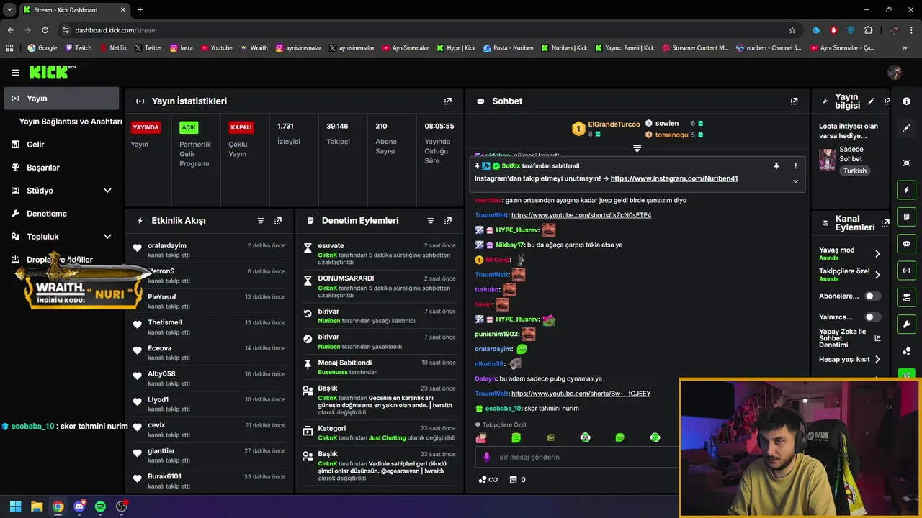The image size is (922, 518).
Task: Expand the Stüdyo sidebar section
Action: click(107, 191)
